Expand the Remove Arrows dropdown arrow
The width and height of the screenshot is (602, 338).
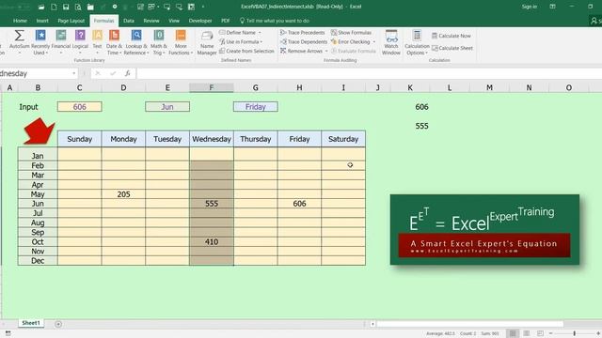pyautogui.click(x=326, y=51)
